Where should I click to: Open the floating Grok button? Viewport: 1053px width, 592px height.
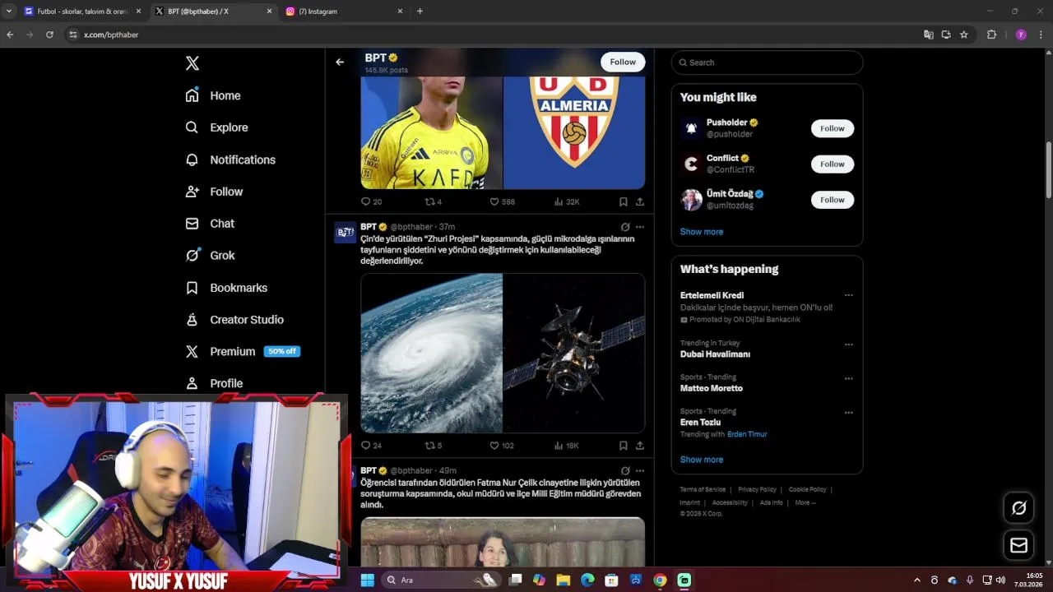click(x=1018, y=508)
